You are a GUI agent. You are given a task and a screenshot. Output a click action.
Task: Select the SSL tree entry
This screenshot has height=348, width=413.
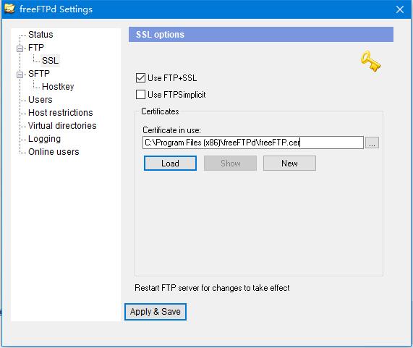point(50,60)
